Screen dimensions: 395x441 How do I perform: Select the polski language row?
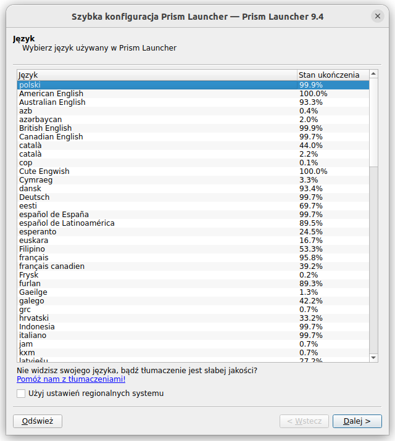click(x=30, y=85)
